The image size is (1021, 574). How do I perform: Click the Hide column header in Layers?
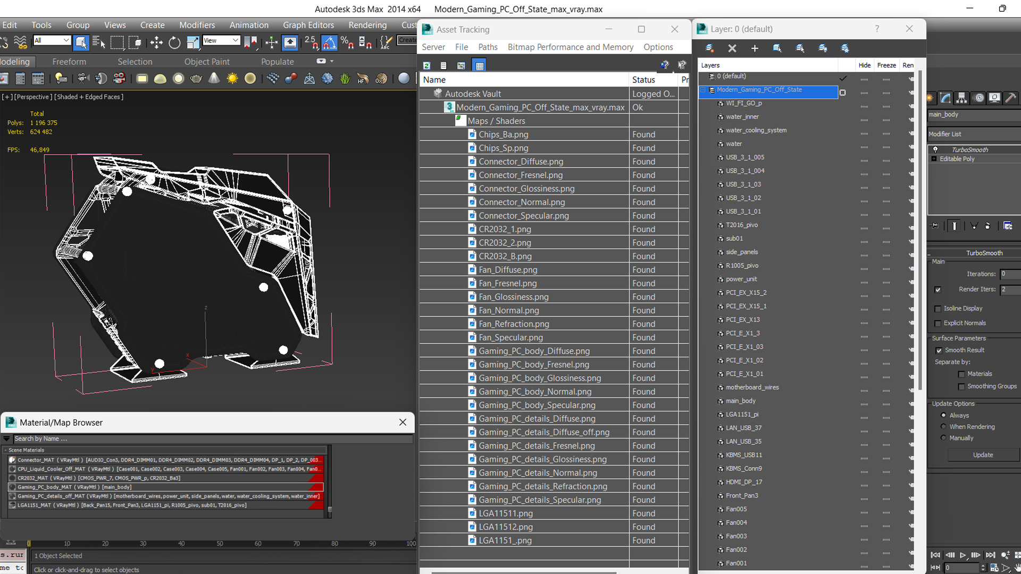point(864,65)
